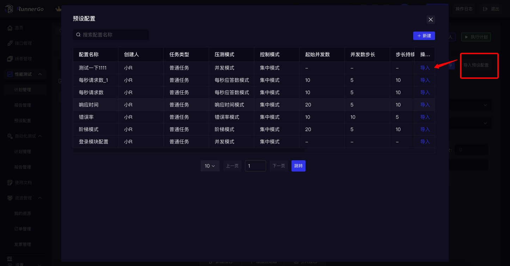Import the 阶梯模式 configuration
The height and width of the screenshot is (266, 510).
[x=425, y=129]
